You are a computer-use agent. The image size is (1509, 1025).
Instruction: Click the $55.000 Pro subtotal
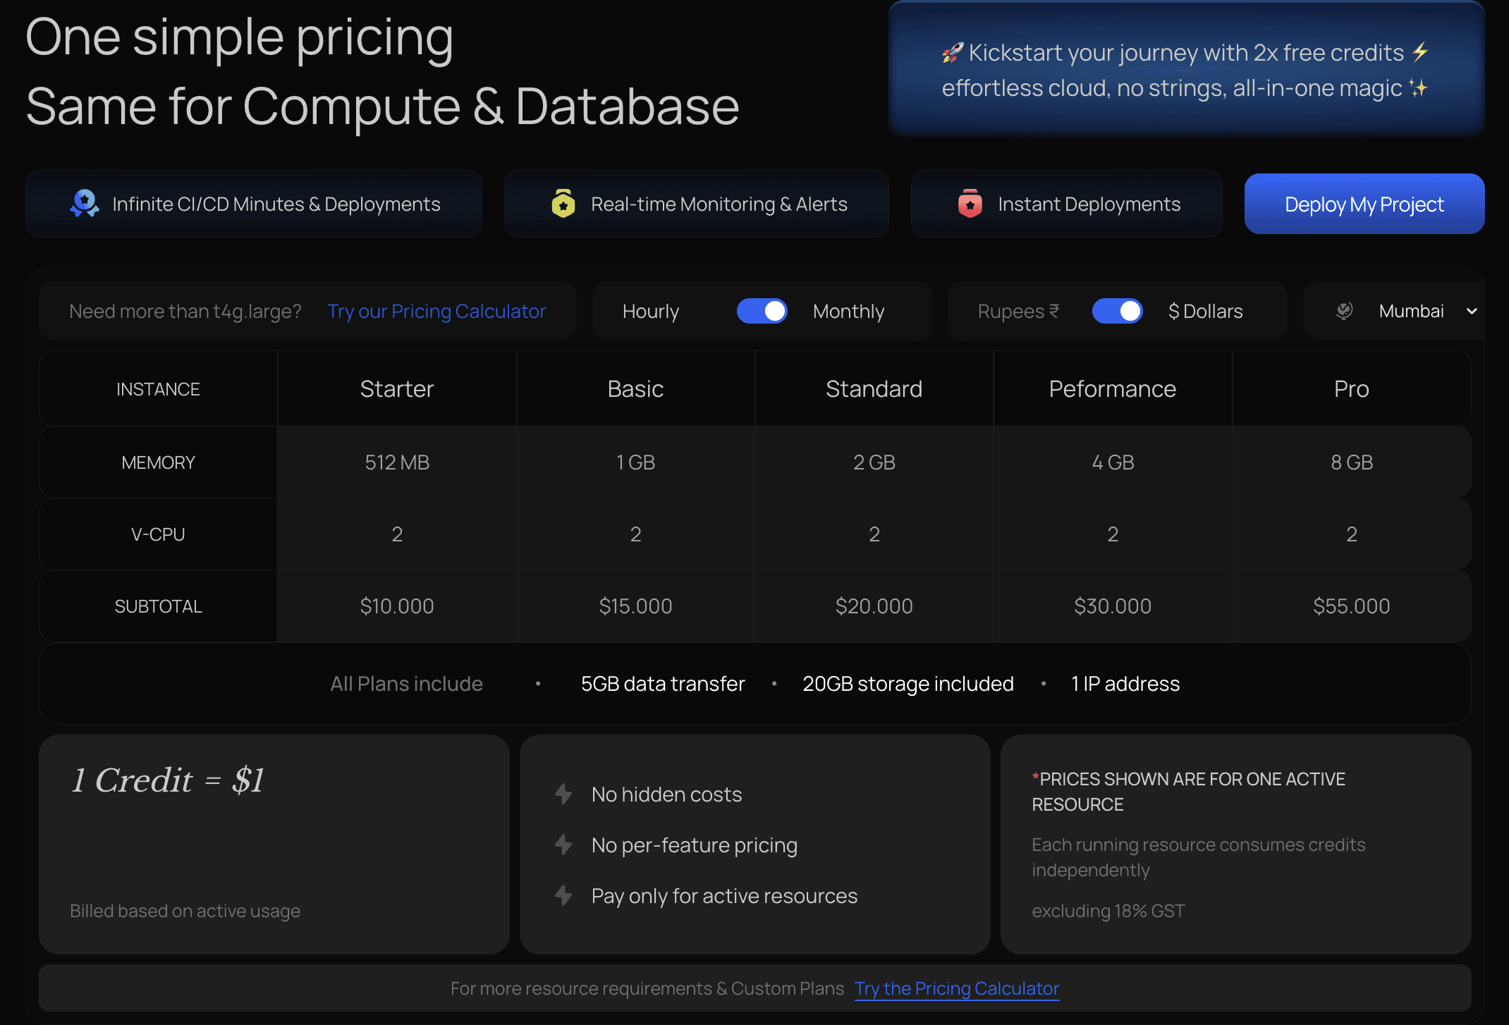tap(1352, 606)
